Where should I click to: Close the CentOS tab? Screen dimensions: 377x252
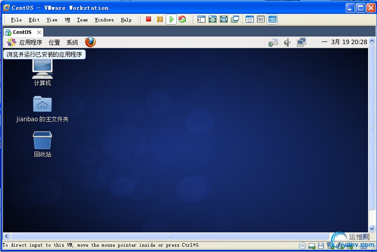click(39, 32)
